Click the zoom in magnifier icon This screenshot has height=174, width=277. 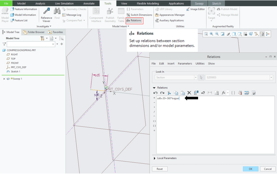click(x=211, y=34)
